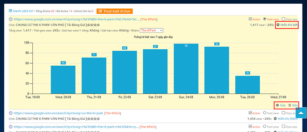Open the Nhóm The-KPark dropdown
This screenshot has height=132, width=307.
click(151, 31)
